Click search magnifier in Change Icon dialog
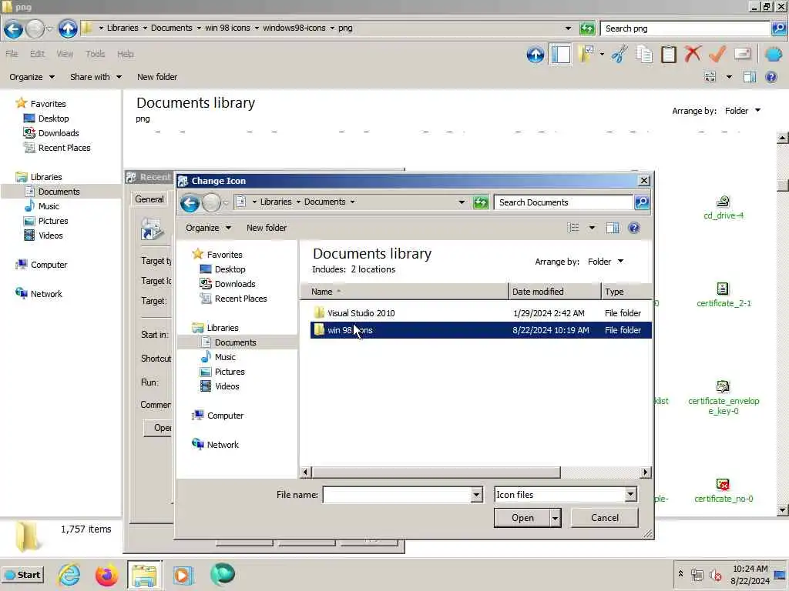 click(x=642, y=202)
